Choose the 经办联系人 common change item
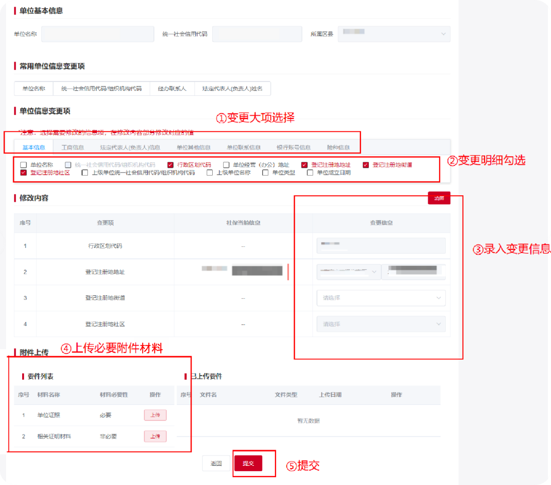 click(x=172, y=89)
